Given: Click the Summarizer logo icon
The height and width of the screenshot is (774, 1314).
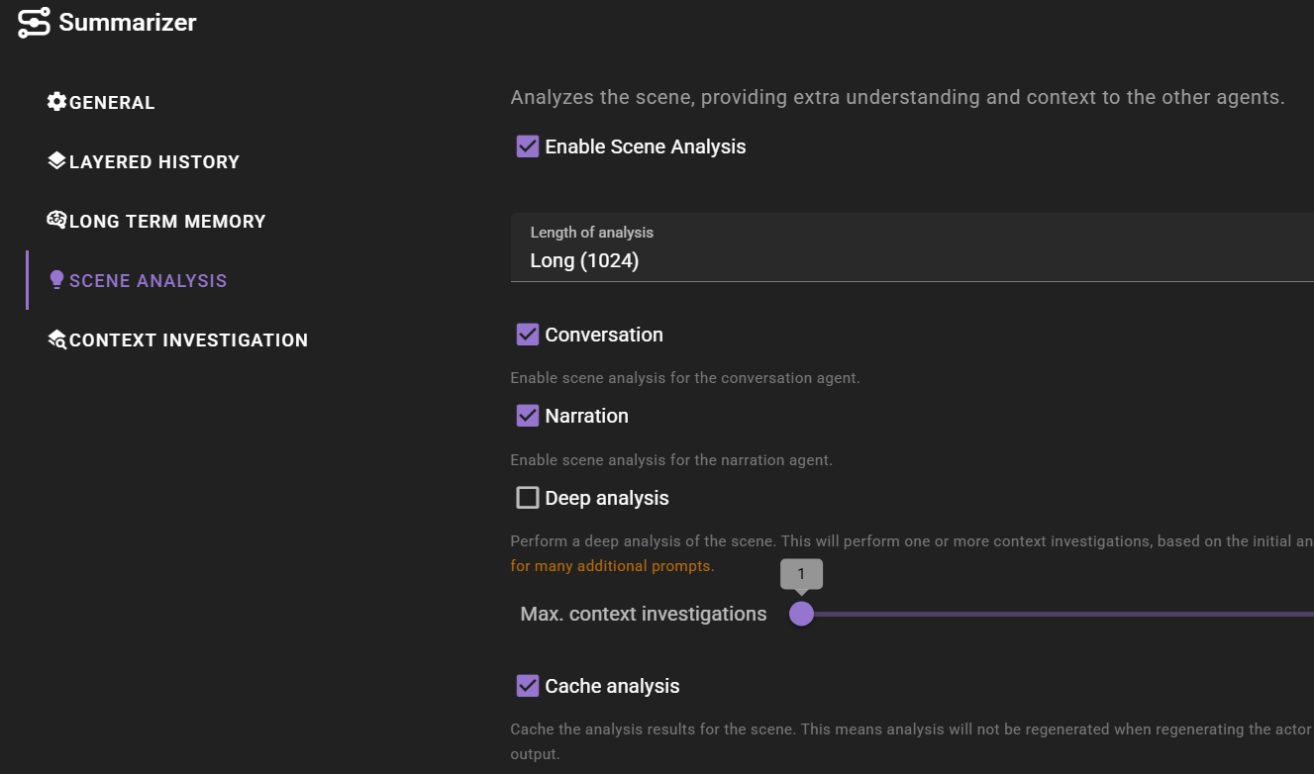Looking at the screenshot, I should pos(34,23).
